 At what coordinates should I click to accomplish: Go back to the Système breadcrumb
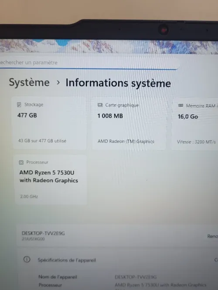[29, 82]
